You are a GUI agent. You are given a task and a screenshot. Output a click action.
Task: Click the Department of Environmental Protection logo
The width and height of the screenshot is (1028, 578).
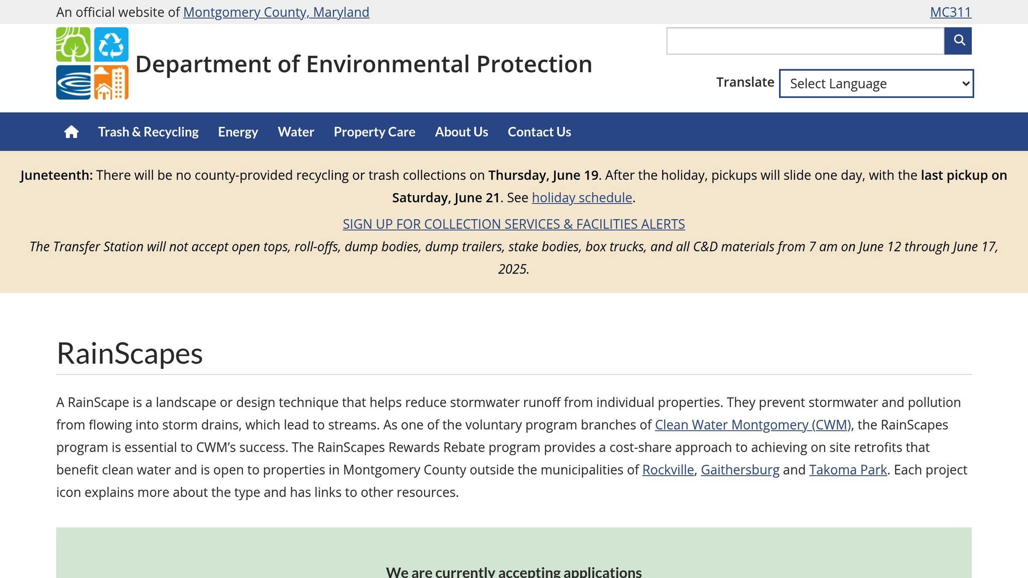tap(92, 63)
